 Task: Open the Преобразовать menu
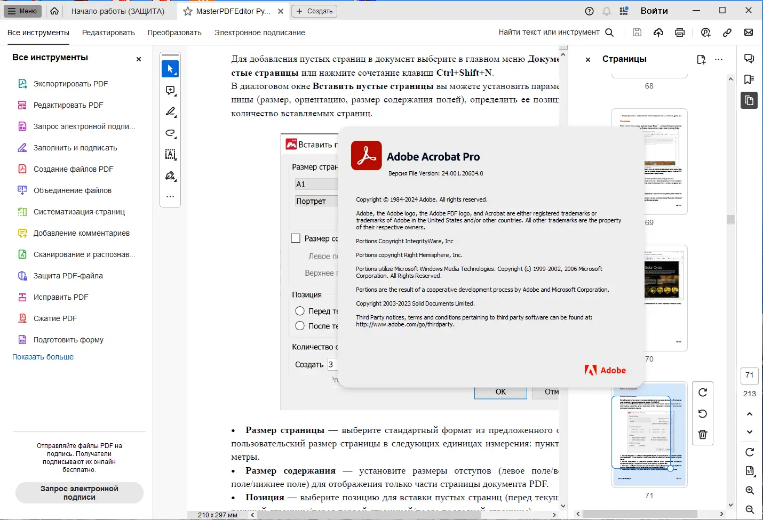point(174,33)
